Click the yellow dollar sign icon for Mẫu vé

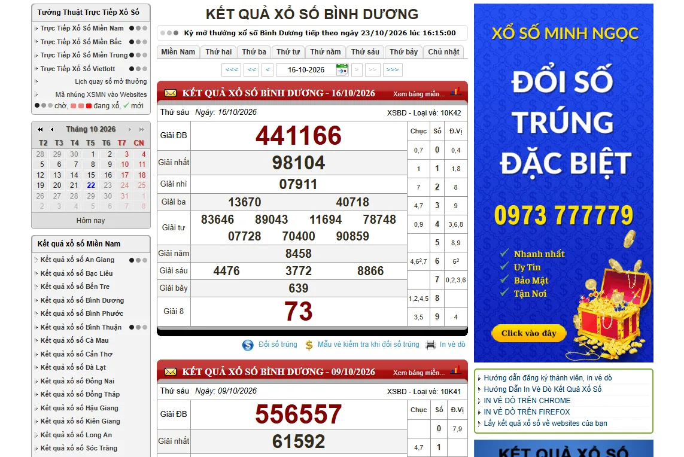309,345
